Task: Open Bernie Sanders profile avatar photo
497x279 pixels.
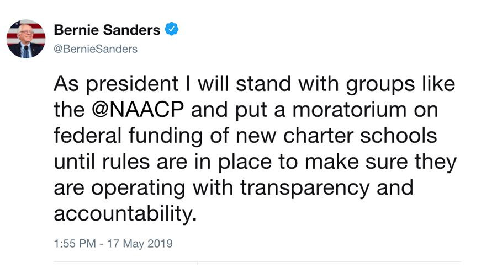Action: click(26, 39)
